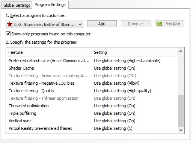Open the High quality texture filtering setting

click(x=122, y=91)
